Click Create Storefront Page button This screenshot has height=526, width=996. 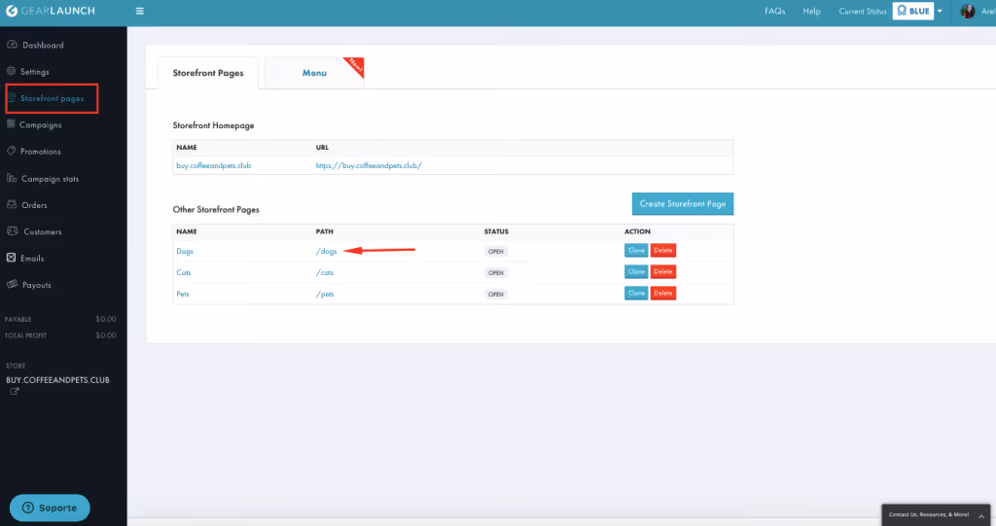[683, 204]
